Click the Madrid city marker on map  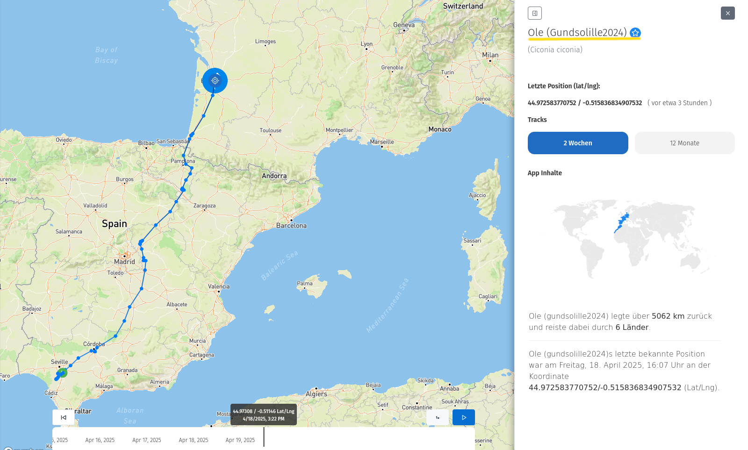coord(125,256)
